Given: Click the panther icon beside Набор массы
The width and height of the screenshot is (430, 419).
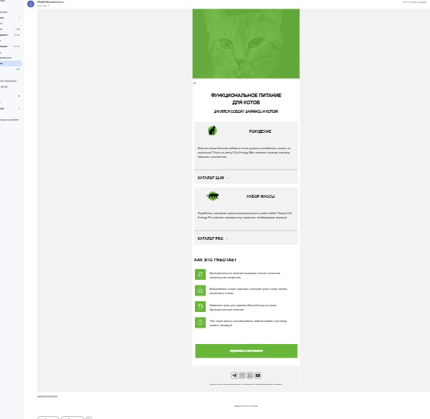Looking at the screenshot, I should pos(213,196).
